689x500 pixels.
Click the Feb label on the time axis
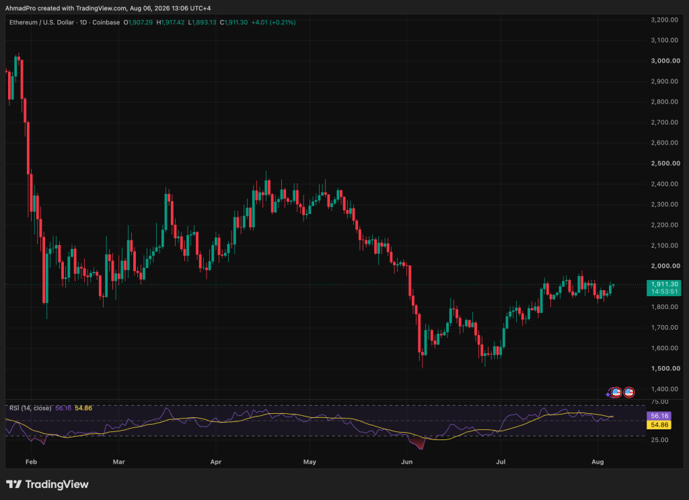click(x=31, y=462)
